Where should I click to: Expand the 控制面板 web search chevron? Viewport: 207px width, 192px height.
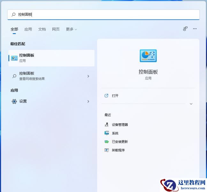[88, 76]
